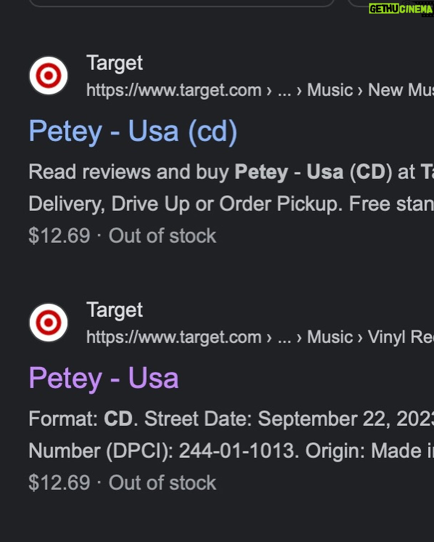Click the DPCI number 244-01-1013 text

point(237,451)
